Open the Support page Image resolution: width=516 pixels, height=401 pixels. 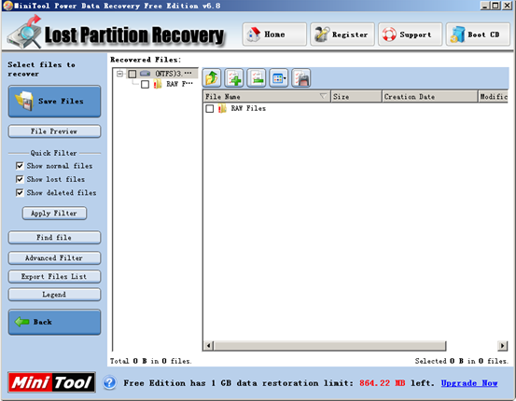pyautogui.click(x=410, y=35)
